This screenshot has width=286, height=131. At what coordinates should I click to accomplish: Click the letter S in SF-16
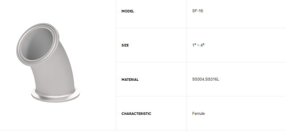click(x=193, y=11)
